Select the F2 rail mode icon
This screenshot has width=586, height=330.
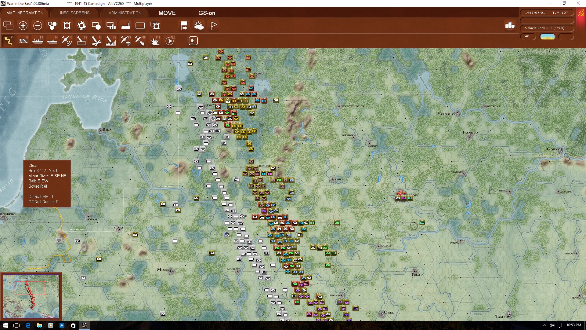coord(23,41)
